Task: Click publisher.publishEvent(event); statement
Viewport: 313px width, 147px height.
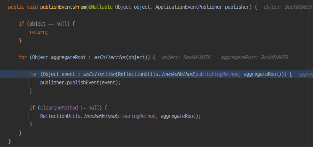Action: pyautogui.click(x=80, y=82)
